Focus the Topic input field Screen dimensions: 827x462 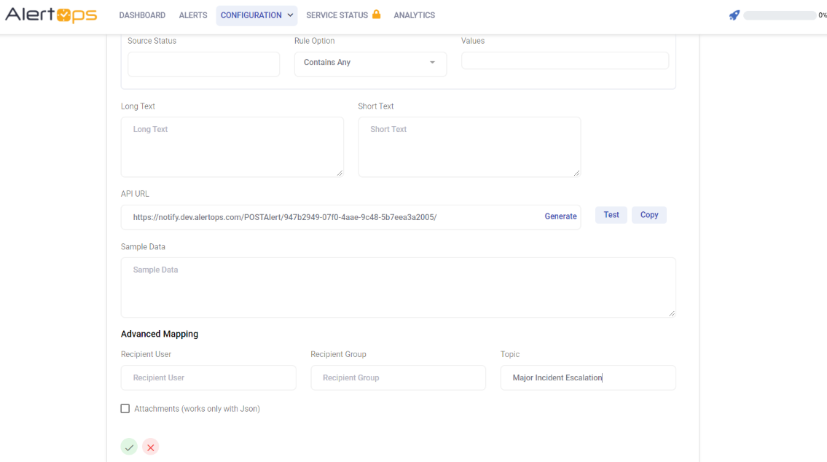587,377
